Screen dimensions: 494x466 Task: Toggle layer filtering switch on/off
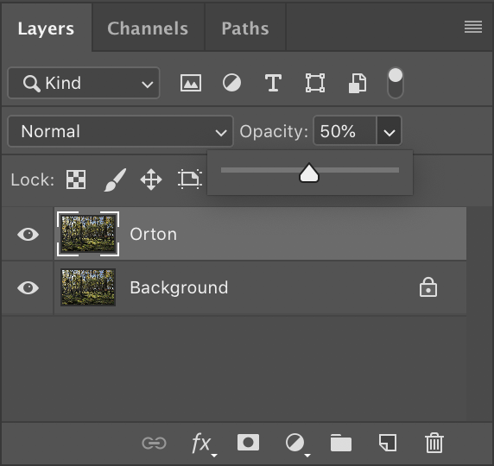click(395, 83)
